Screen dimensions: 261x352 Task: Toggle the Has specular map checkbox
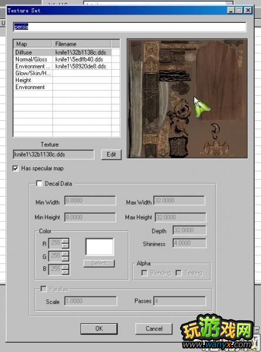(x=15, y=168)
